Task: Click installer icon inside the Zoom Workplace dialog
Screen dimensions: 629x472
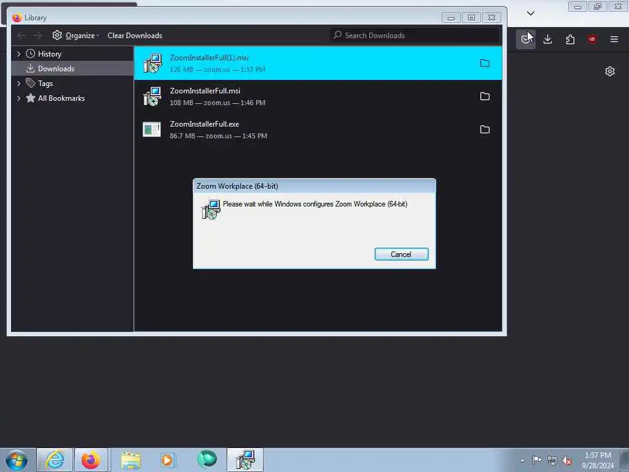Action: (211, 209)
